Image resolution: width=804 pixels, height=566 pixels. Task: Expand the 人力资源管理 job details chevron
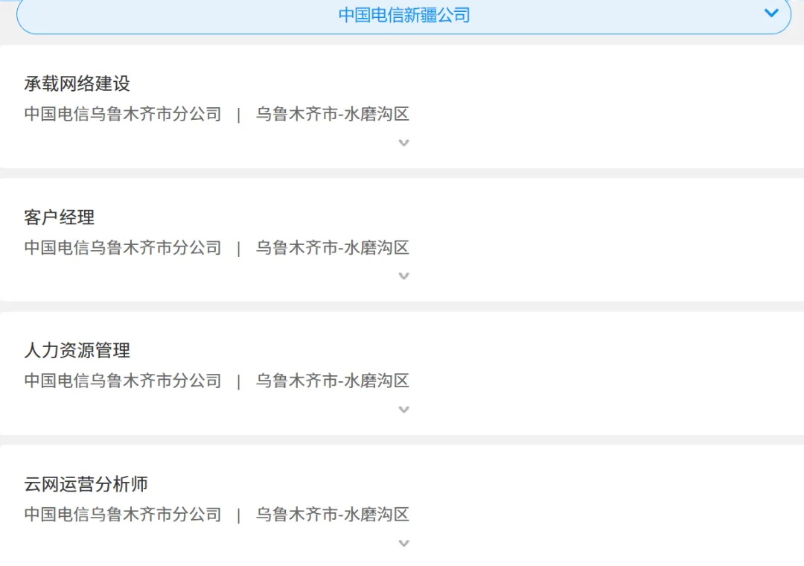[x=404, y=410]
